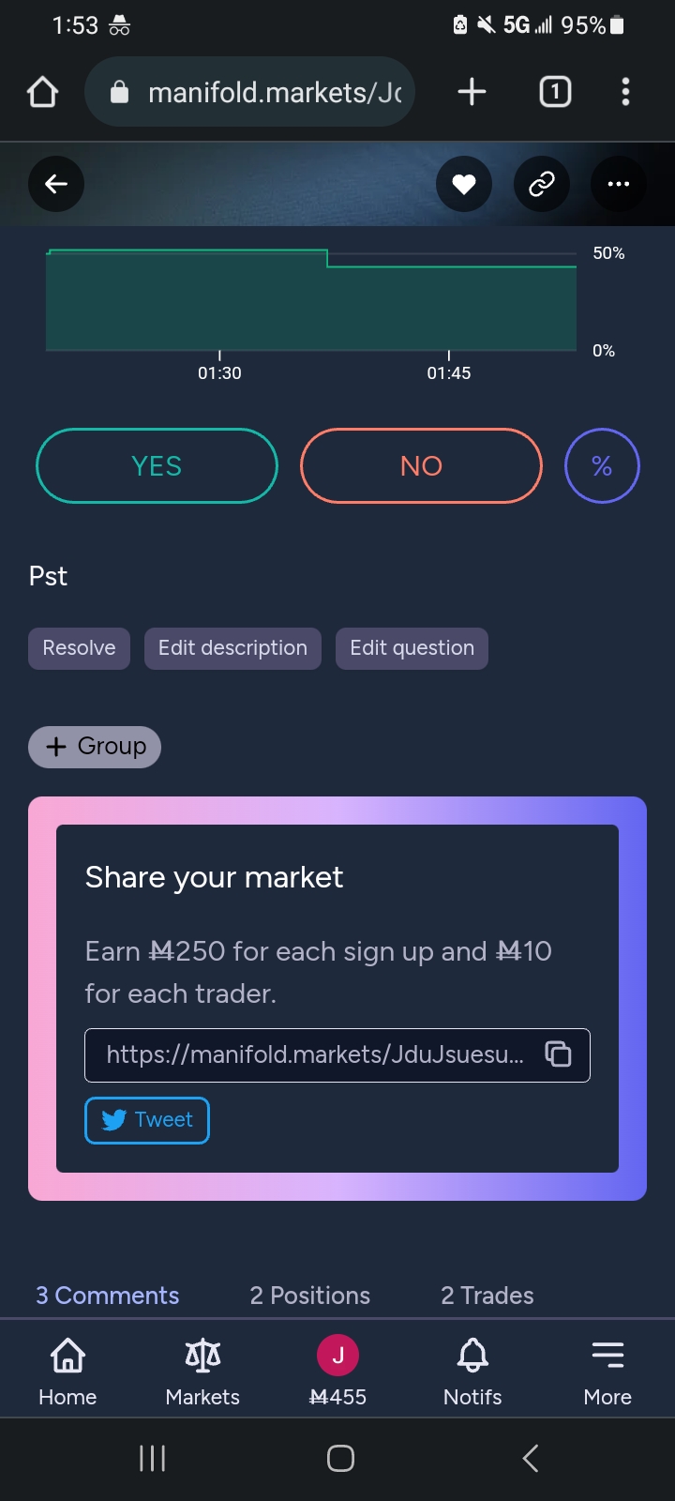Bet YES on the market
The width and height of the screenshot is (675, 1501).
click(x=157, y=466)
